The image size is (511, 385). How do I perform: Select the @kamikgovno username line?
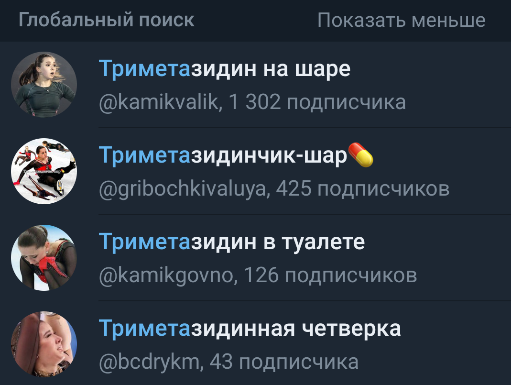click(x=258, y=275)
